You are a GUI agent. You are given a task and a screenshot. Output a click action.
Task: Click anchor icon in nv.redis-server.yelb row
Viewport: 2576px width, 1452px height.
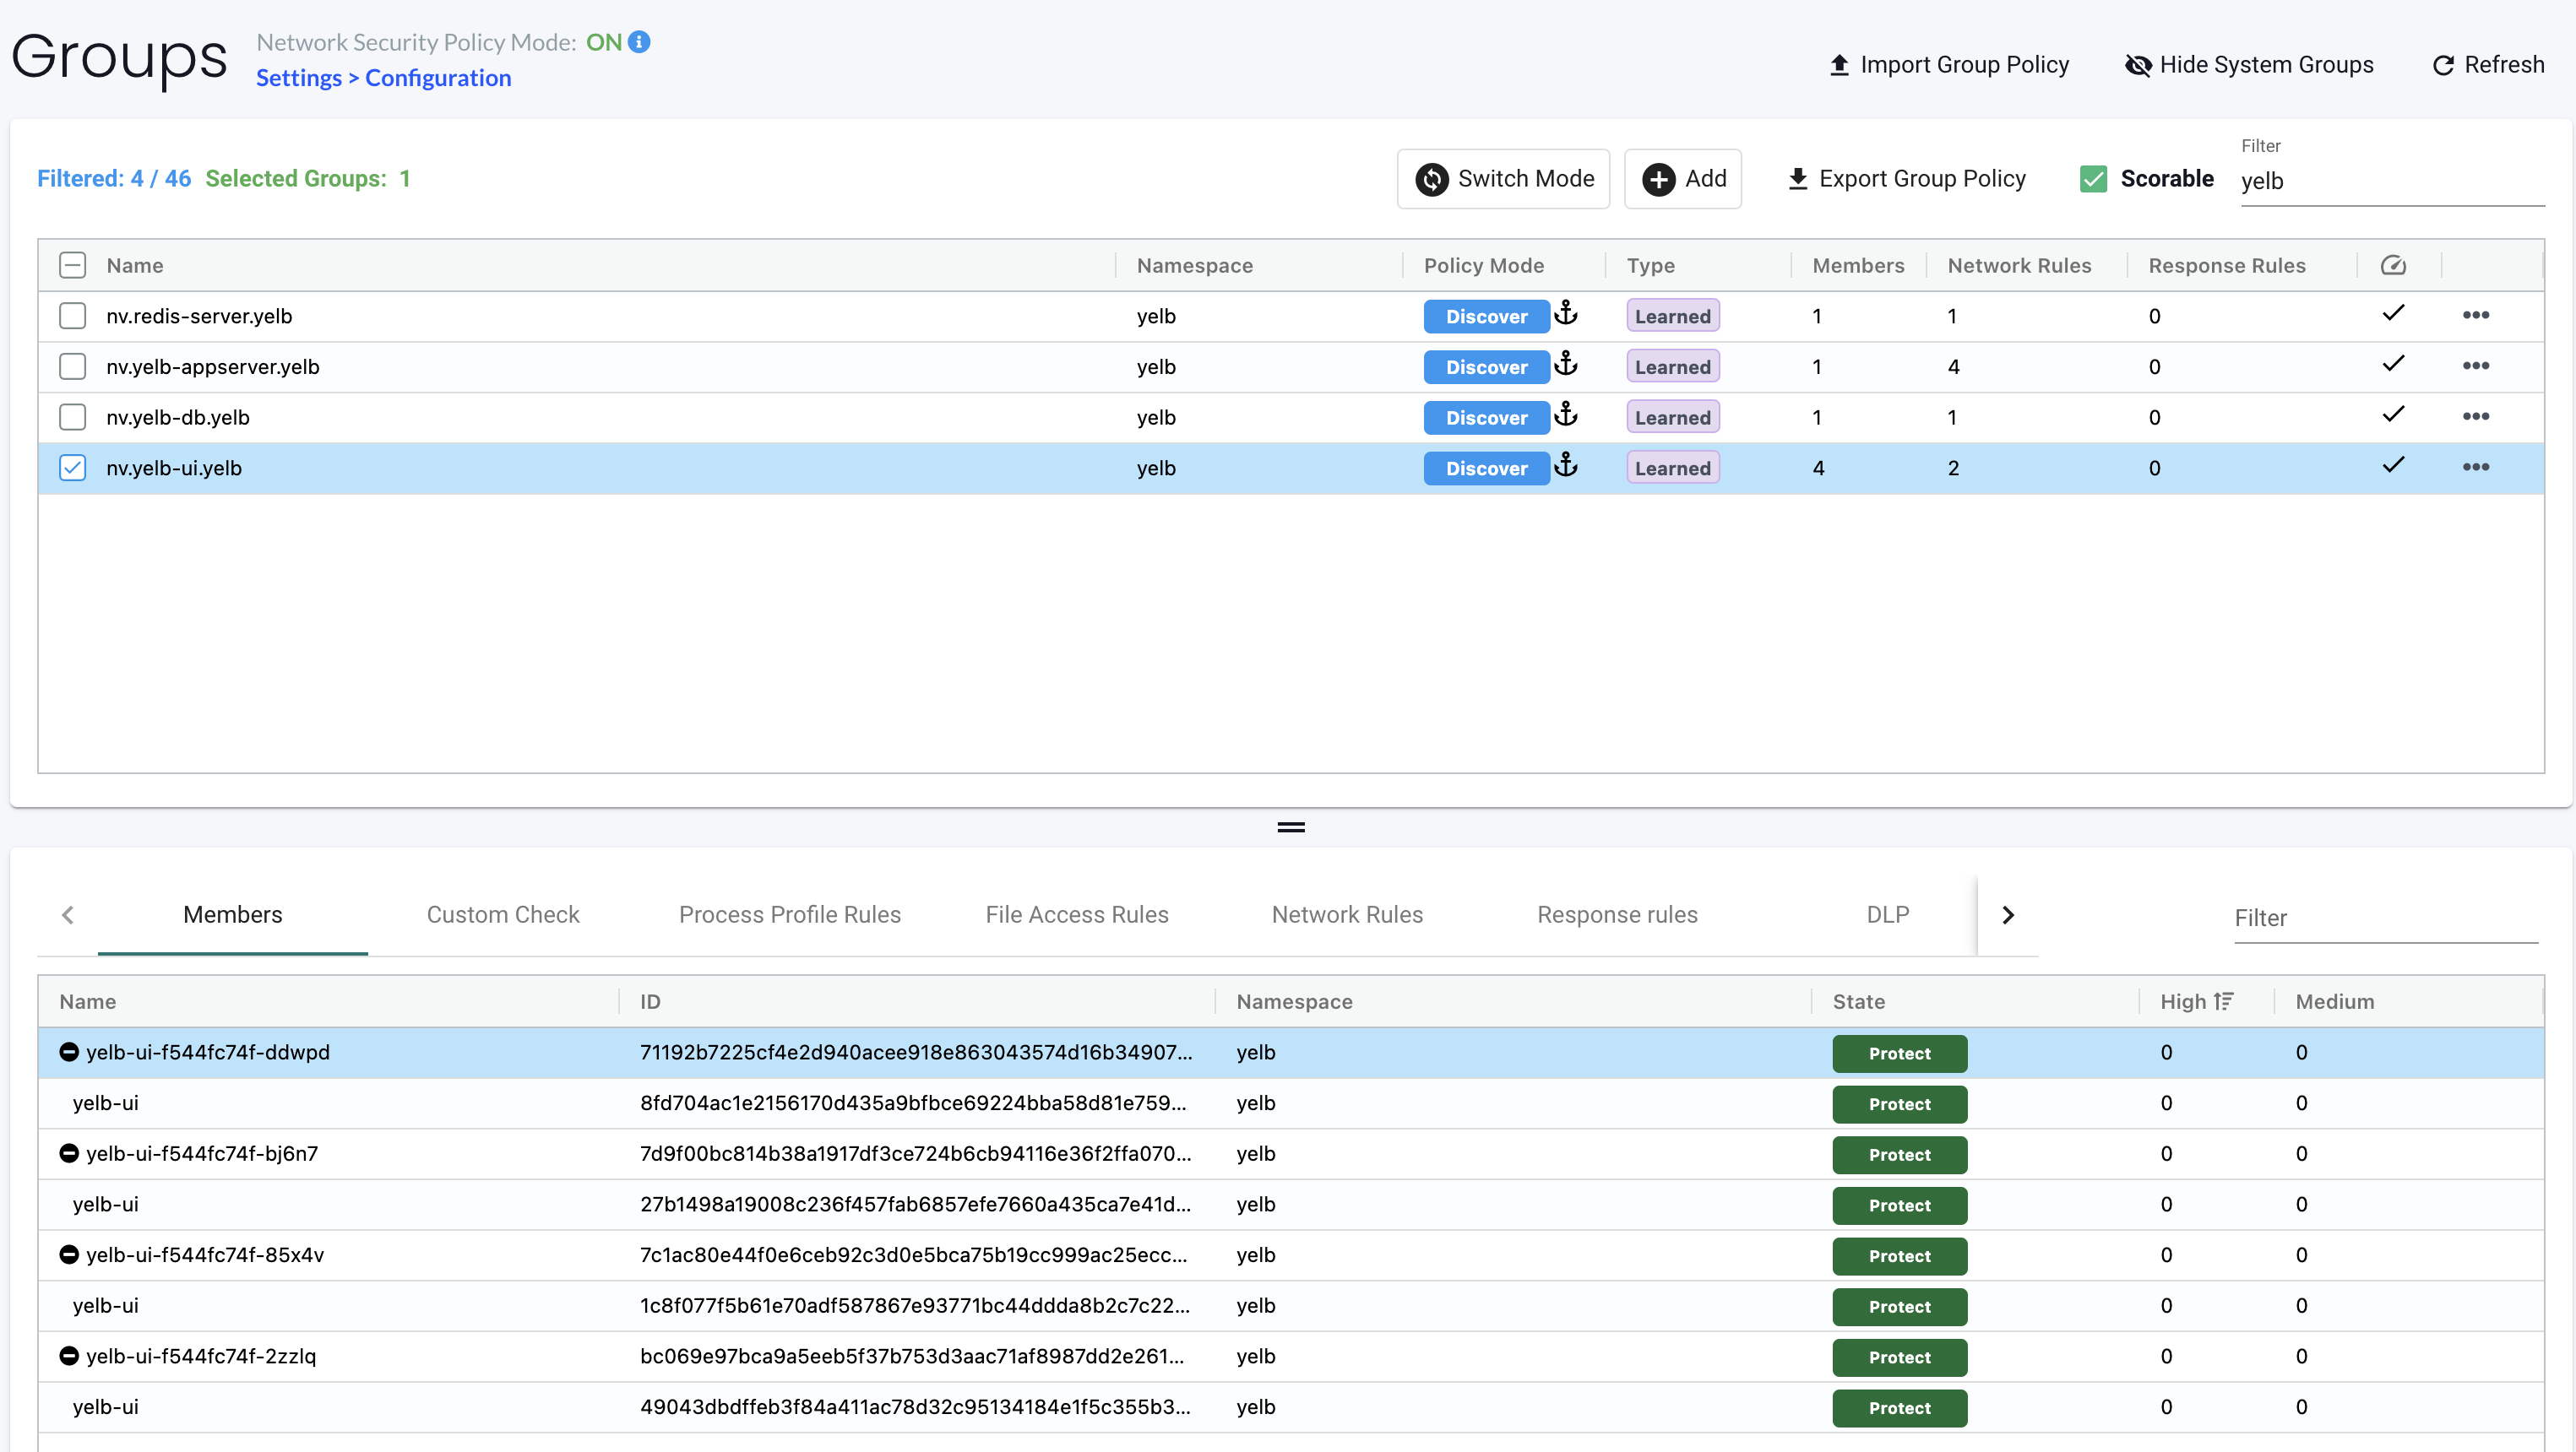point(1566,314)
